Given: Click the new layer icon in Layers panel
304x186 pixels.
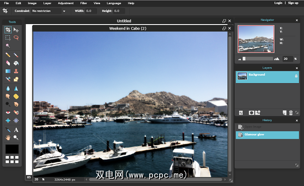Looking at the screenshot, I should [x=284, y=112].
